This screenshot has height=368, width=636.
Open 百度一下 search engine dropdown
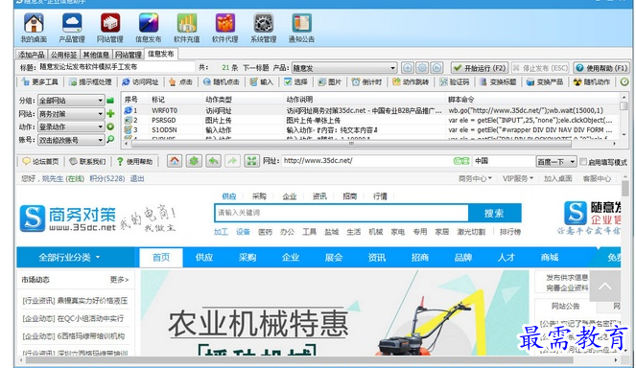pyautogui.click(x=556, y=161)
